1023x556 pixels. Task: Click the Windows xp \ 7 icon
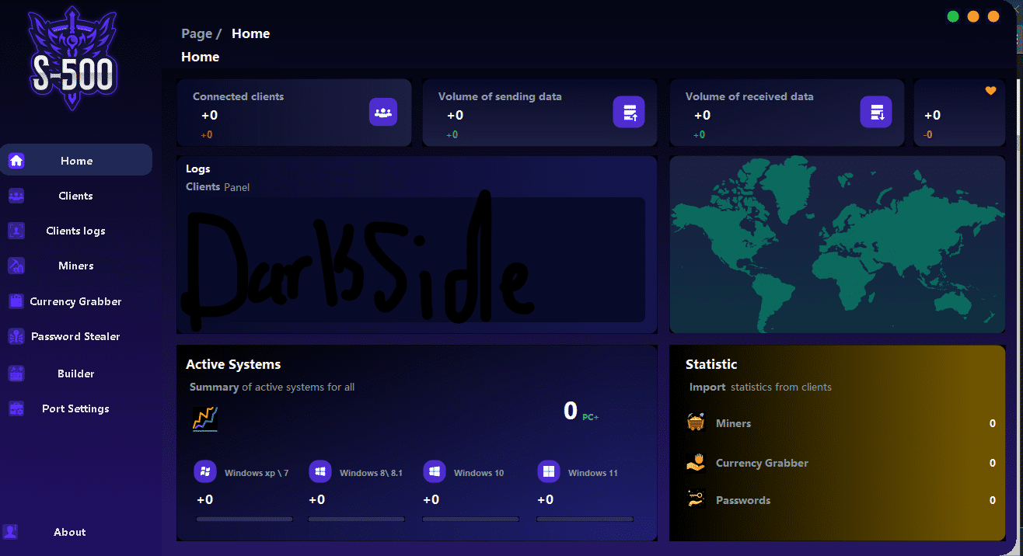coord(205,472)
